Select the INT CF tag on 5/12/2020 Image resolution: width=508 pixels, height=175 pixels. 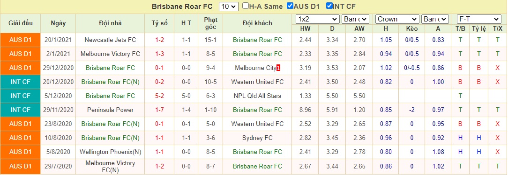coord(21,96)
